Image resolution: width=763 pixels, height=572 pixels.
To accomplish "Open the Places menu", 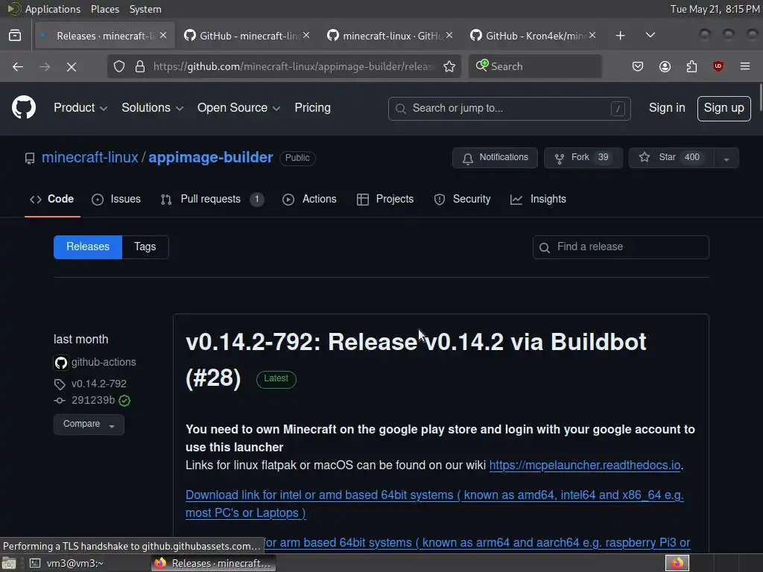I will pos(104,9).
